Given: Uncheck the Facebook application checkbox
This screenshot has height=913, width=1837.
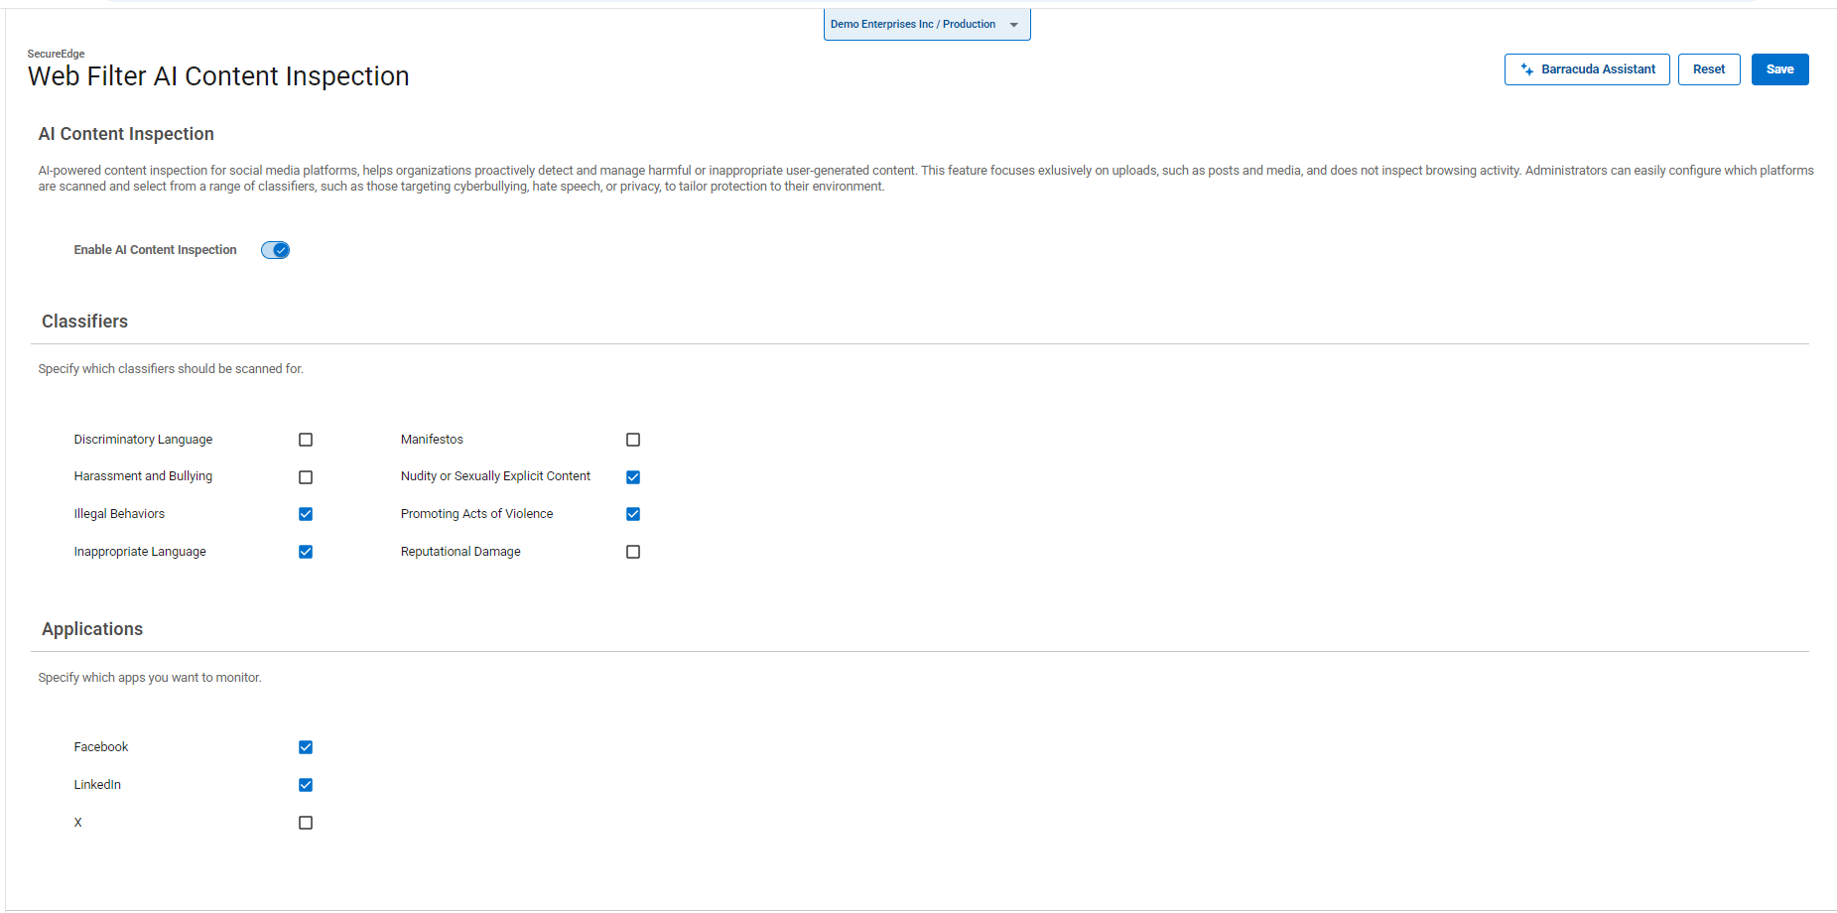Looking at the screenshot, I should (x=306, y=747).
